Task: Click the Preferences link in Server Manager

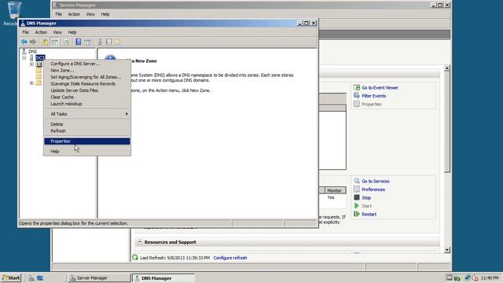Action: (x=373, y=189)
